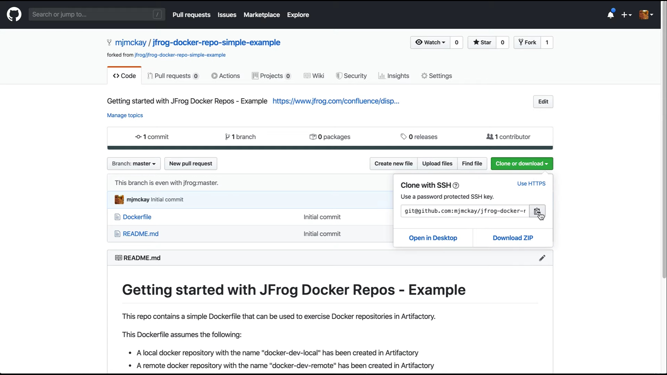
Task: Fork the repository with the Fork button
Action: point(527,42)
